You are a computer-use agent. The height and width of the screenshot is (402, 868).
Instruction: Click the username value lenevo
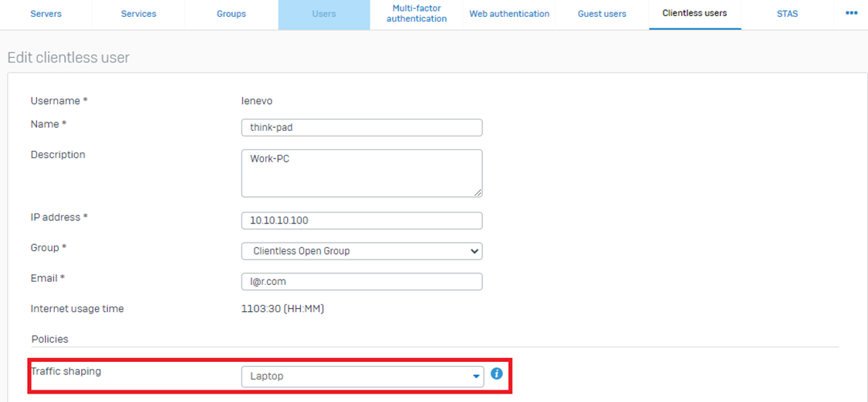tap(257, 101)
